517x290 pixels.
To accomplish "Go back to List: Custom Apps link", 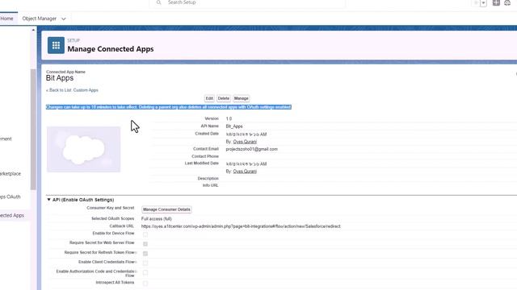I will [x=72, y=90].
